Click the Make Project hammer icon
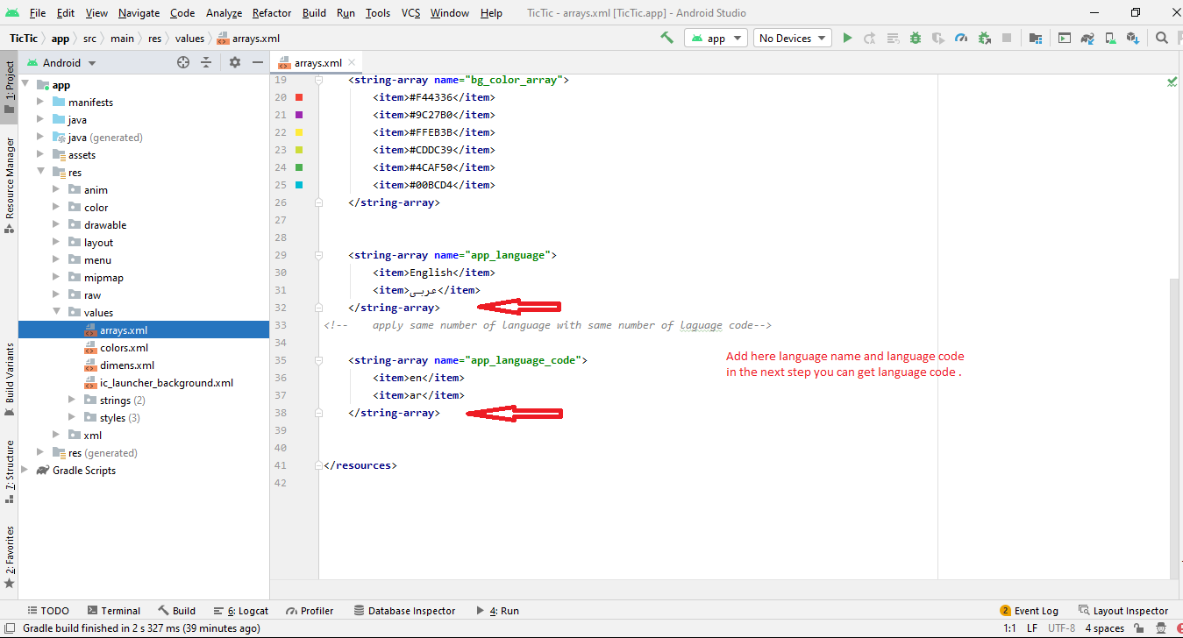Image resolution: width=1183 pixels, height=638 pixels. pyautogui.click(x=667, y=38)
